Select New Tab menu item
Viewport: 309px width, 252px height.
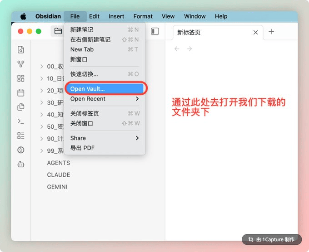[82, 49]
